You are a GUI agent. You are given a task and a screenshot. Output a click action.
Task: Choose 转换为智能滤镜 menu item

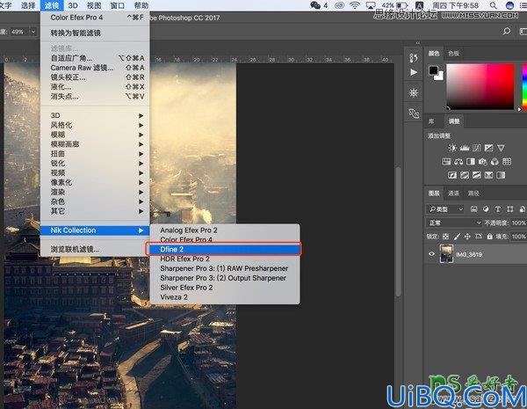[96, 33]
